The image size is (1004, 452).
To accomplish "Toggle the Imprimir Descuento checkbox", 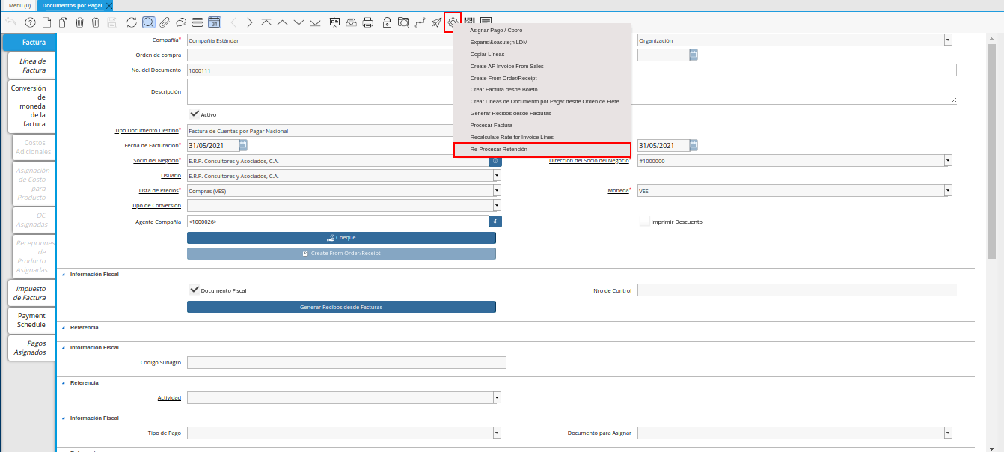I will (645, 221).
